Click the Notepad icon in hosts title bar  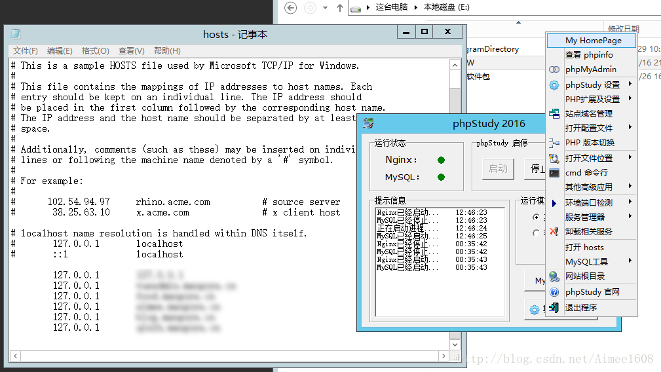click(16, 34)
